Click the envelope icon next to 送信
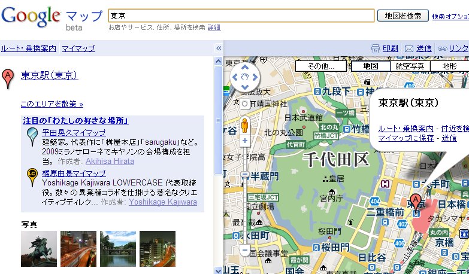Screen dimensions: 469x274 409,48
